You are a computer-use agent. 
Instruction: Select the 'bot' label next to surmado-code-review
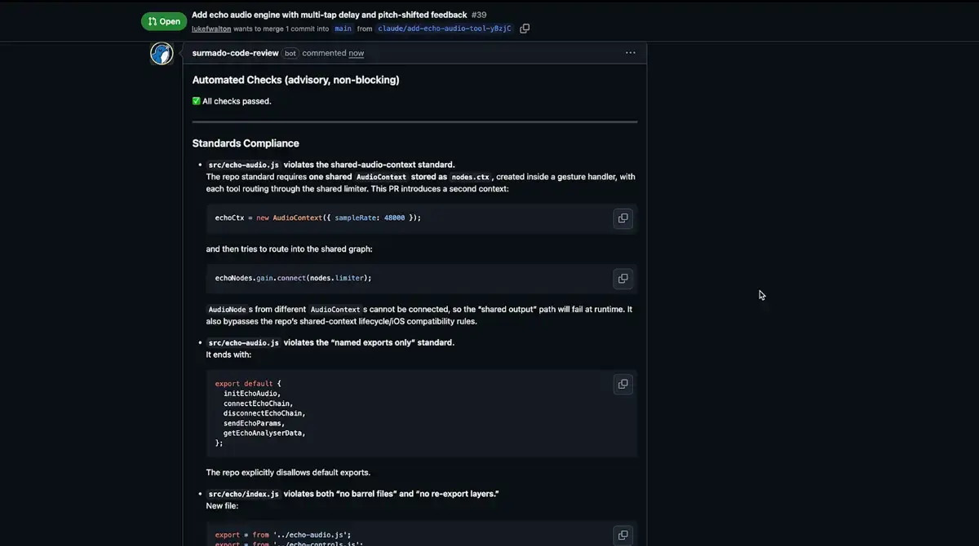[290, 53]
